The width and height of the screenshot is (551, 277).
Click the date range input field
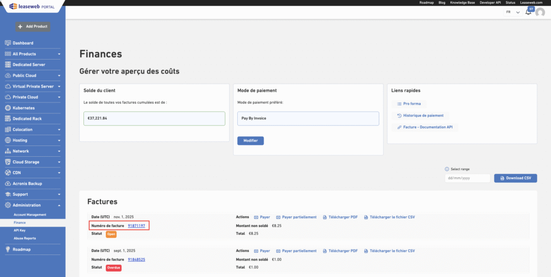coord(468,178)
